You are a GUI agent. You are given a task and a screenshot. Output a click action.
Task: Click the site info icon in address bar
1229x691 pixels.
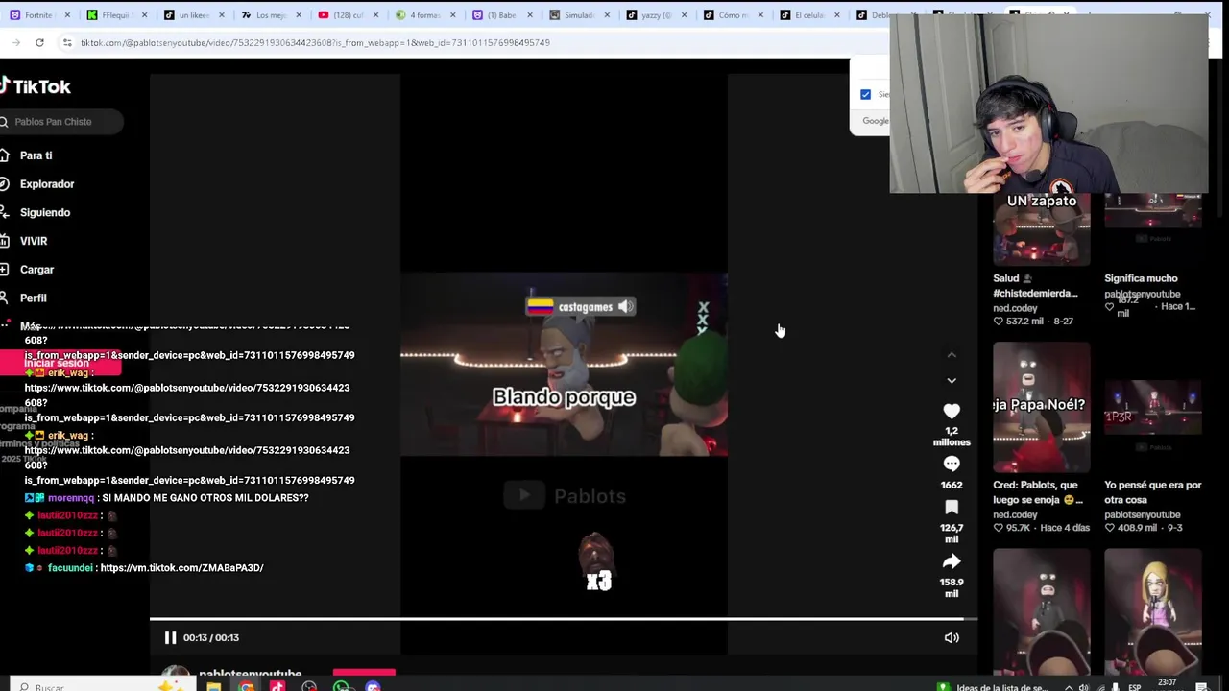pos(66,42)
